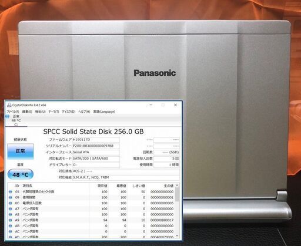
Task: Click the power-on hours field 1 時間
Action: click(x=166, y=165)
